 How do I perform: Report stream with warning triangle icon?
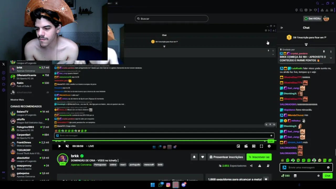click(260, 166)
